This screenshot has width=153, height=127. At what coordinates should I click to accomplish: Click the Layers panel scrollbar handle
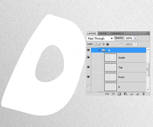(x=148, y=69)
